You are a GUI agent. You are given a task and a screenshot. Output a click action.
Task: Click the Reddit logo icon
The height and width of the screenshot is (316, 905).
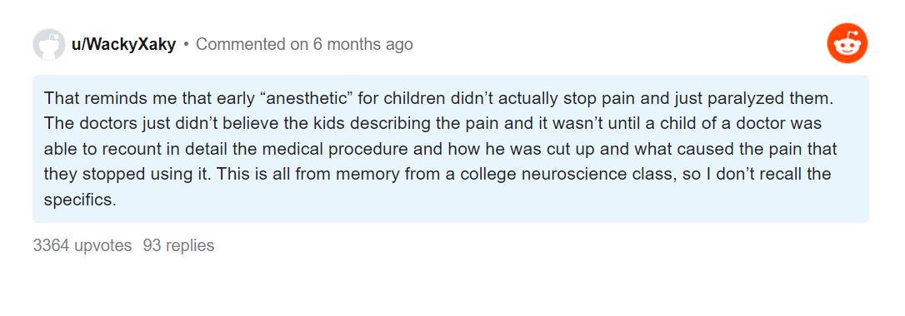(847, 43)
